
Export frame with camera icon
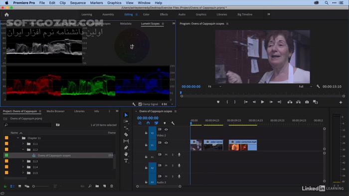(307, 102)
